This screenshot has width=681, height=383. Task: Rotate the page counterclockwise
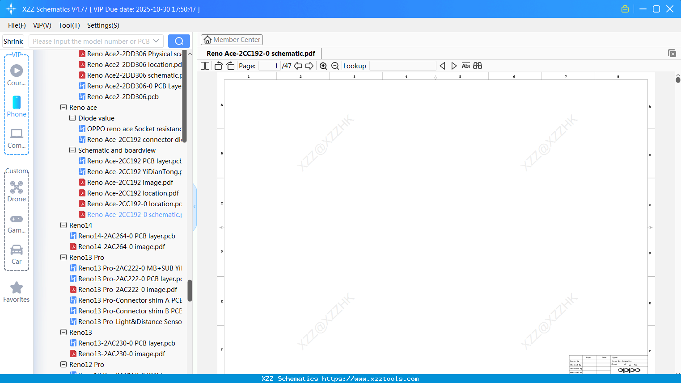tap(218, 66)
